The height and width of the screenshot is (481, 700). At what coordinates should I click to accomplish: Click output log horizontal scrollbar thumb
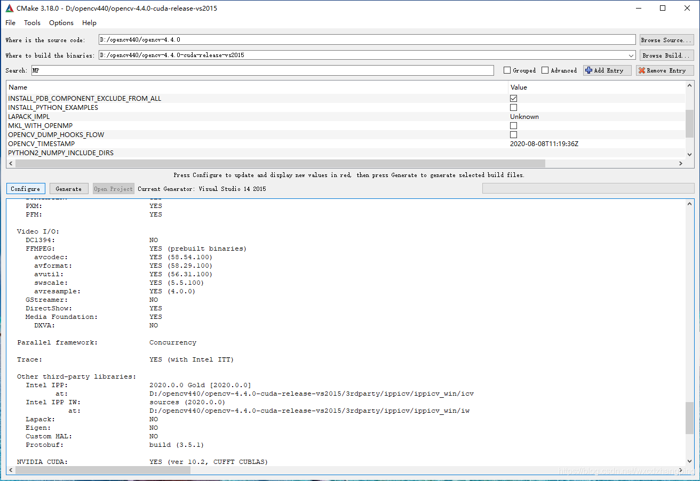(102, 470)
